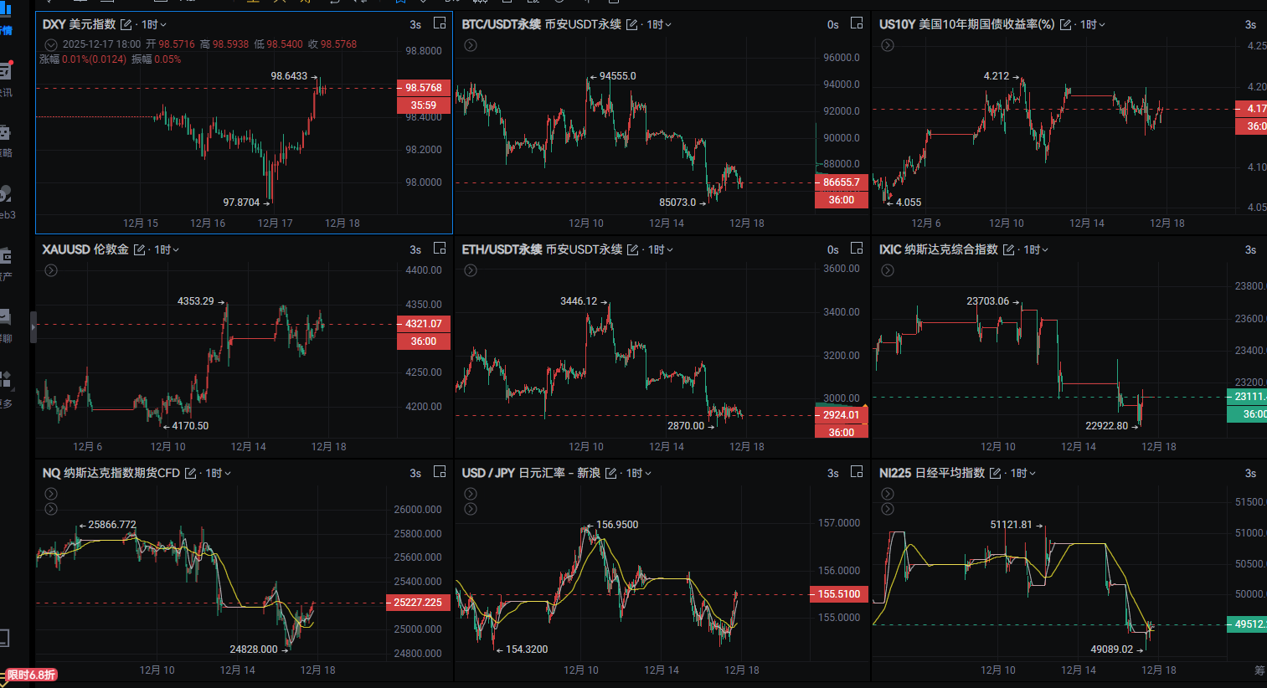Click edit icon next to US10Y title
The image size is (1267, 688).
pyautogui.click(x=1065, y=25)
